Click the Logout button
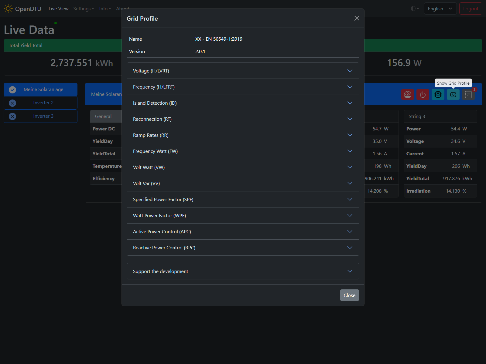This screenshot has height=364, width=486. [x=470, y=9]
